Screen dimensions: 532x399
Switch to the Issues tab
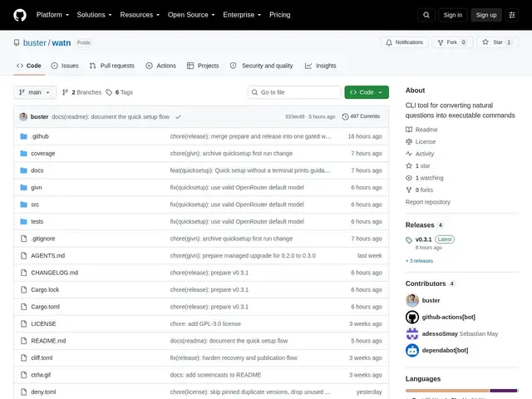[65, 66]
